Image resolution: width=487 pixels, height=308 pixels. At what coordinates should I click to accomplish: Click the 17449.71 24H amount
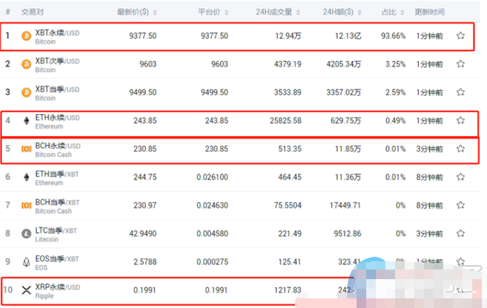coord(345,205)
